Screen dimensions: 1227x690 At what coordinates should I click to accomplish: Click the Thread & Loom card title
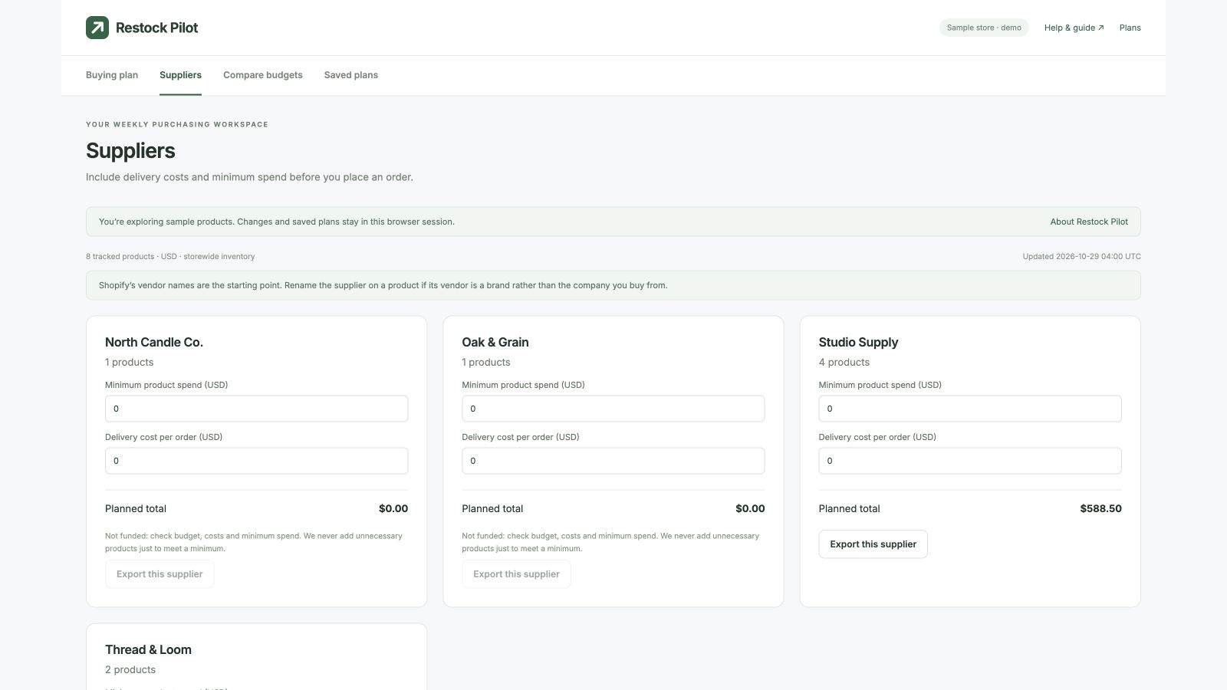[x=148, y=649]
